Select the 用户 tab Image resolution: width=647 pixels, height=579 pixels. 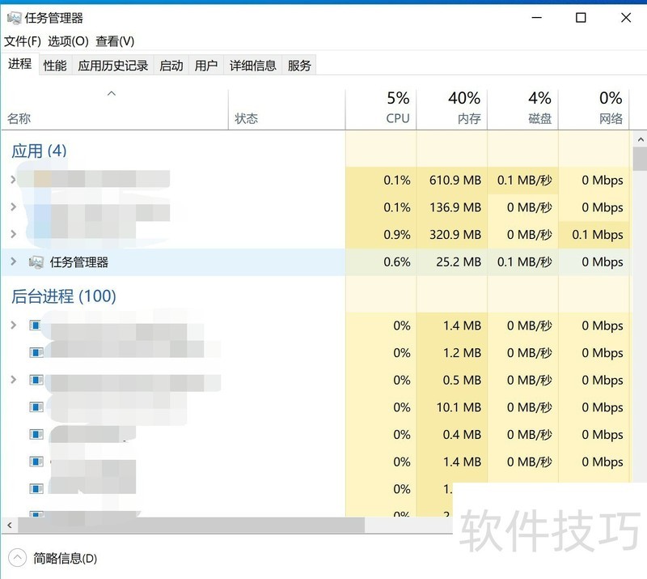206,66
